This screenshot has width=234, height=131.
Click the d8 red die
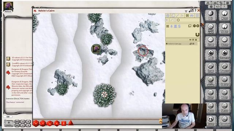(57, 123)
